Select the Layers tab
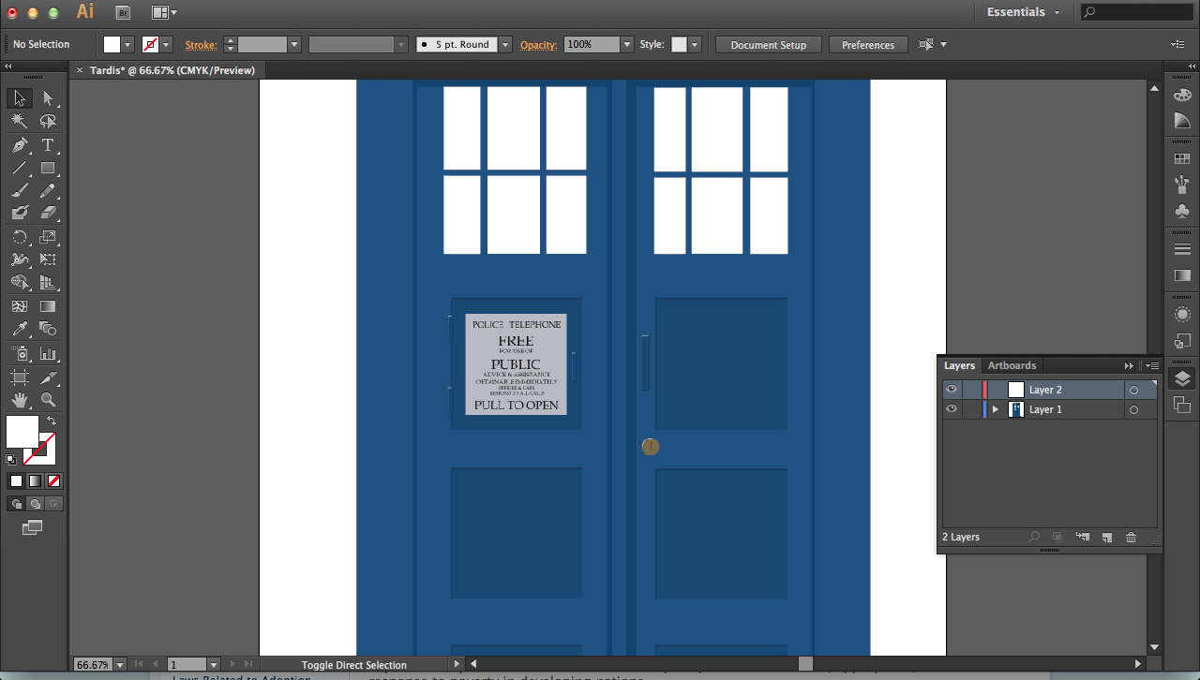This screenshot has width=1200, height=680. [959, 365]
